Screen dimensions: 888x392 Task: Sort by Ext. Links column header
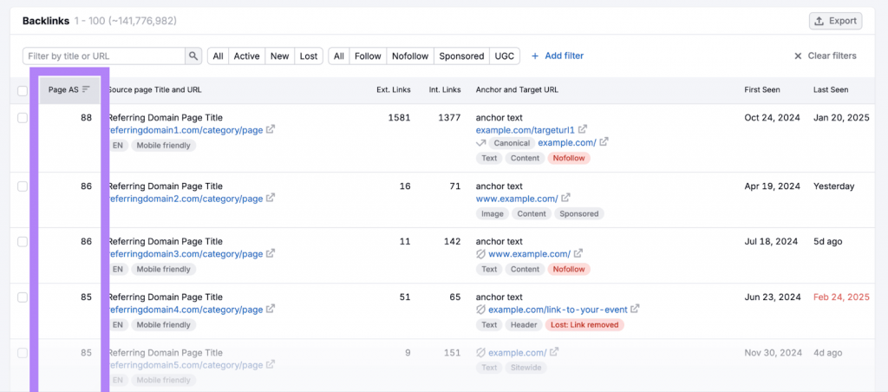[394, 89]
